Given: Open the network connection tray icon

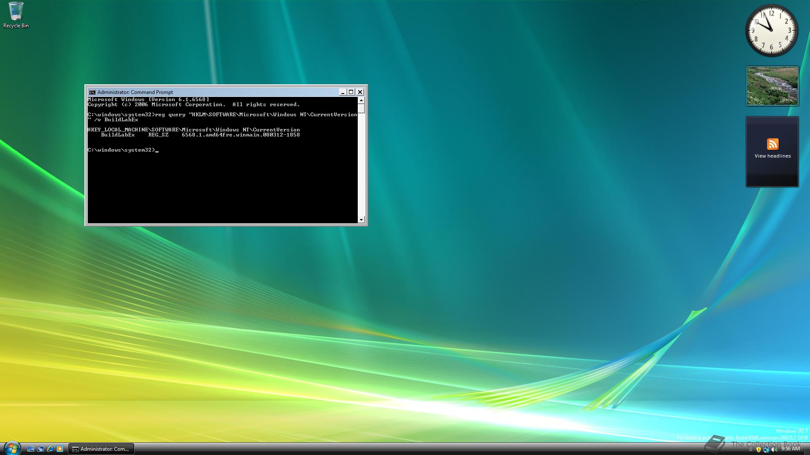Looking at the screenshot, I should click(766, 450).
